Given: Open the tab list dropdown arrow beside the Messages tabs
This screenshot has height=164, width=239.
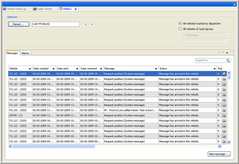Looking at the screenshot, I should click(227, 53).
